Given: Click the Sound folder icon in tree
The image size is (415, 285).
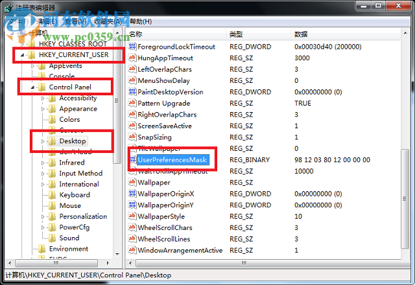Looking at the screenshot, I should tap(52, 238).
